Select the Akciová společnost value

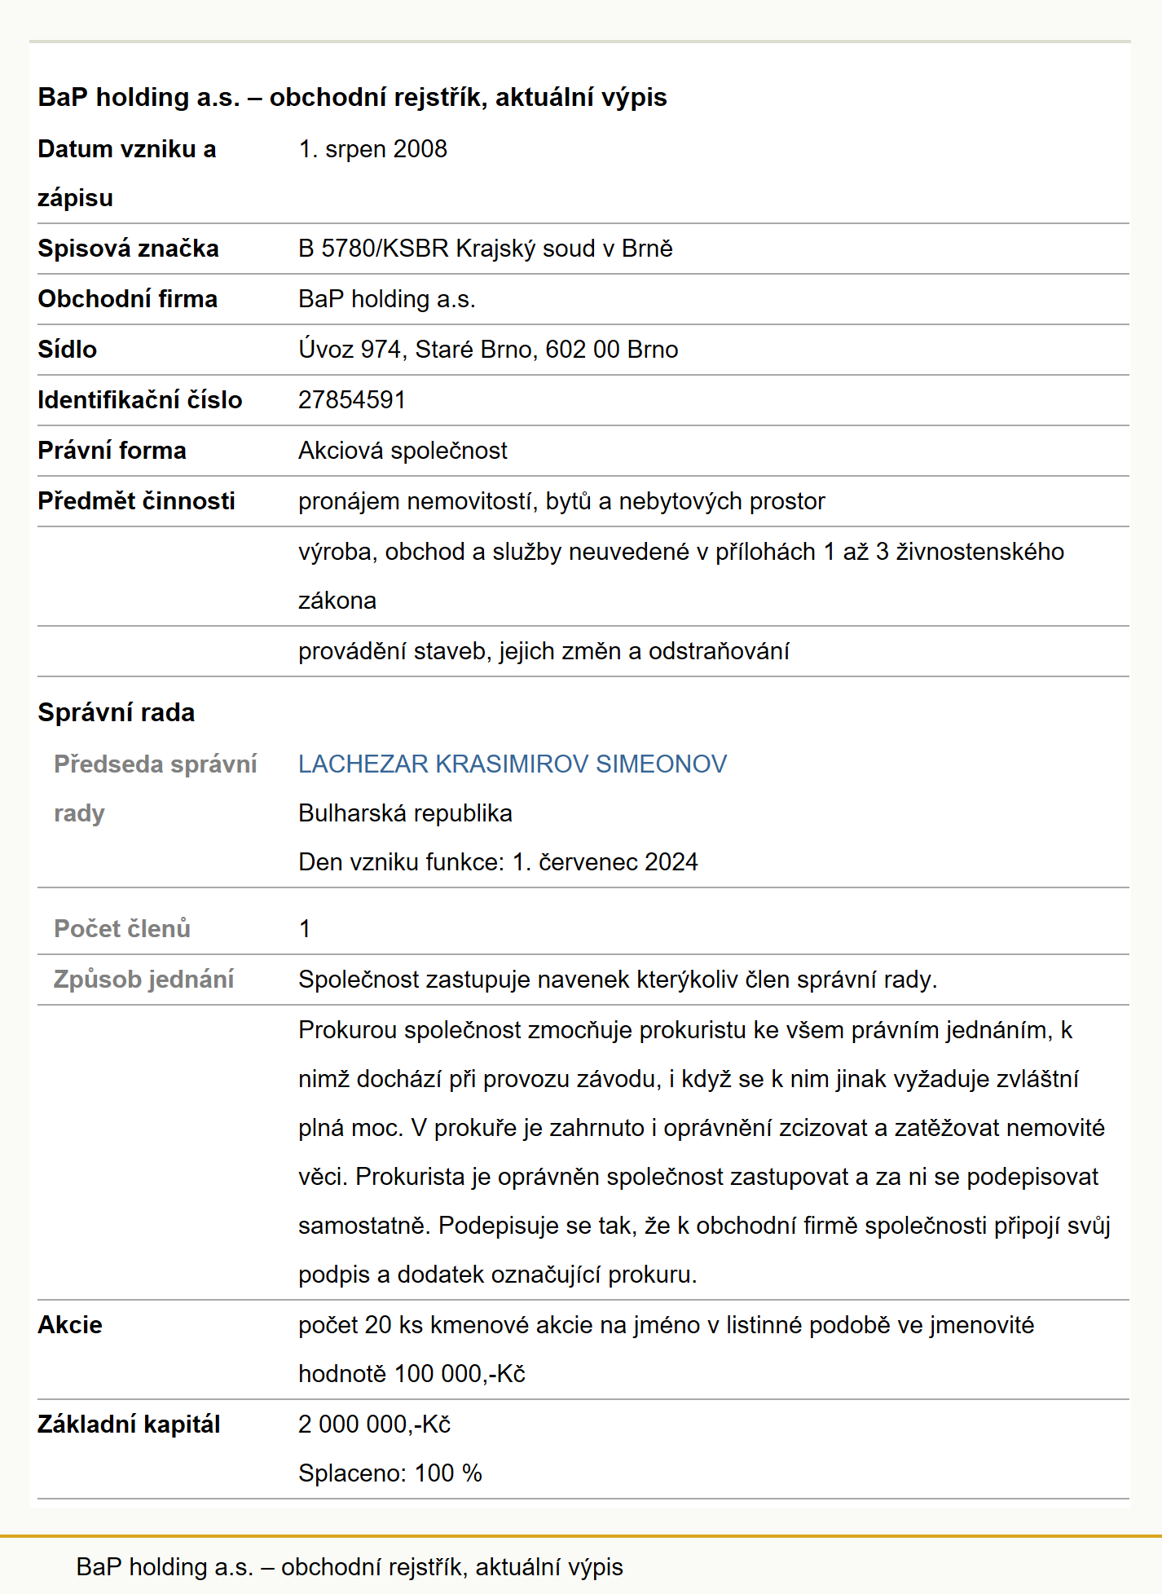point(403,451)
